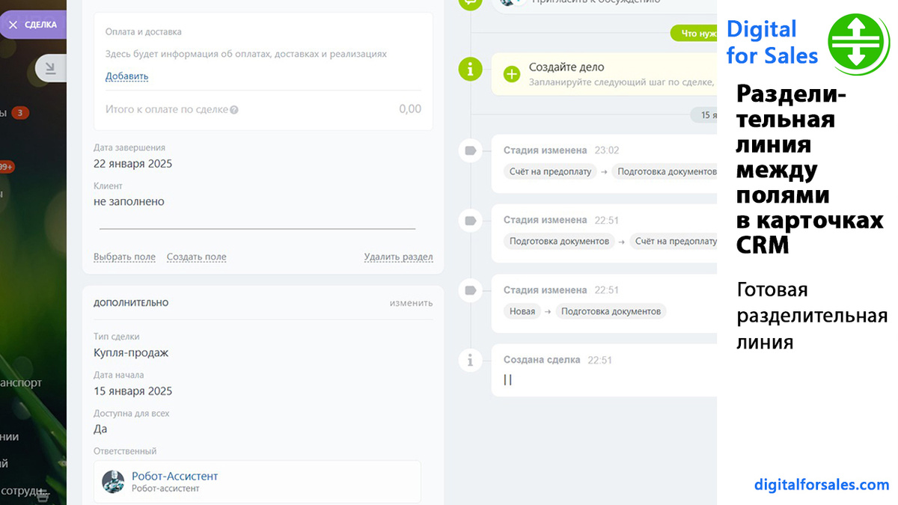The width and height of the screenshot is (898, 505).
Task: Click 0,00 total amount value
Action: click(410, 109)
